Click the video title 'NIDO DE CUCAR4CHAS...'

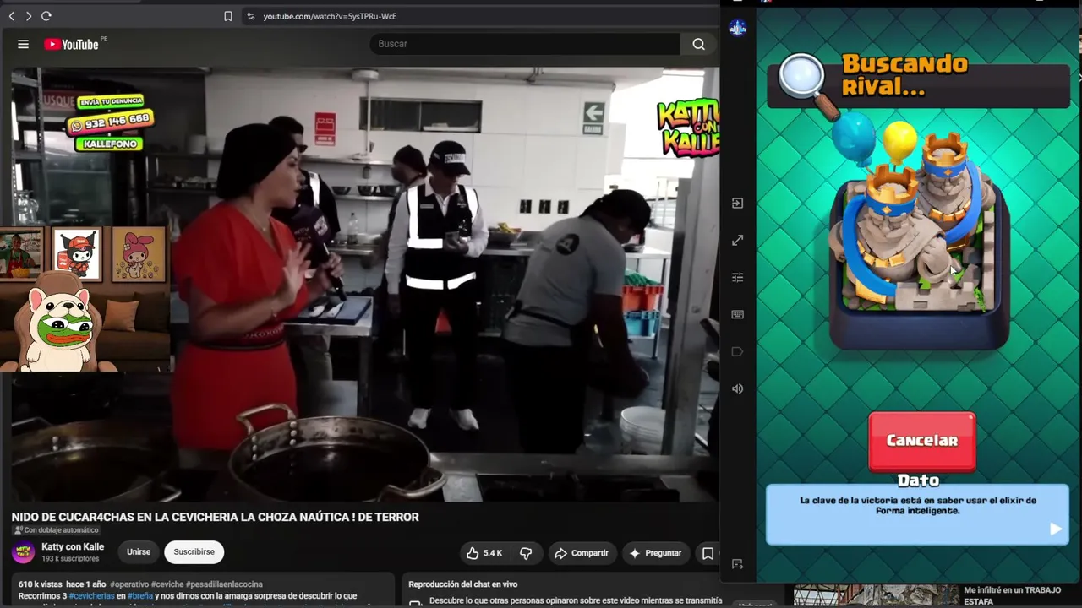coord(215,517)
